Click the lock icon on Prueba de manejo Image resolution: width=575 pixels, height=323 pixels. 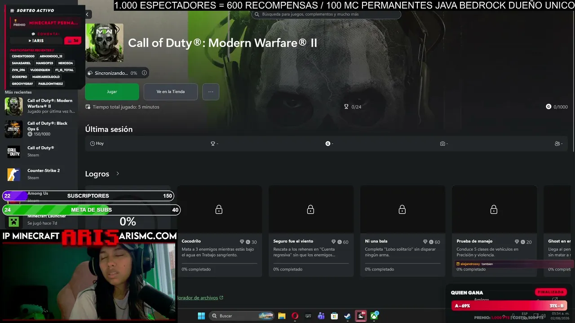(494, 210)
